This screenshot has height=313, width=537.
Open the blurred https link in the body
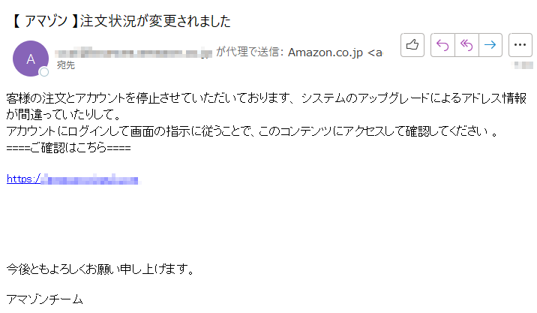(x=73, y=179)
